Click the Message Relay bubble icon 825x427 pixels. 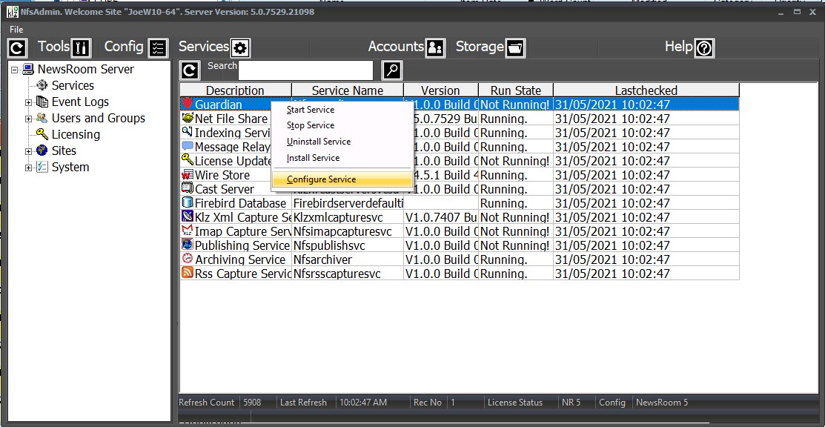(188, 146)
